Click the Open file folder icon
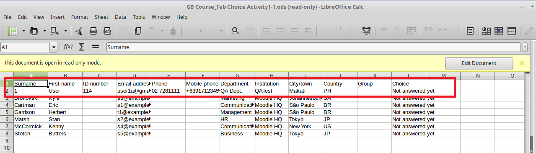This screenshot has height=153, width=536. [x=34, y=31]
